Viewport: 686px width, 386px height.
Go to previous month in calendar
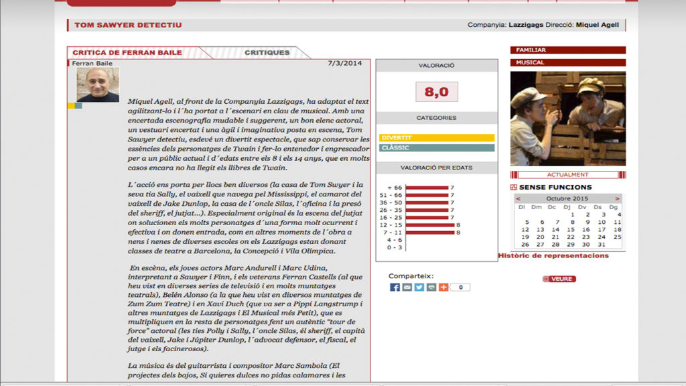pos(518,199)
